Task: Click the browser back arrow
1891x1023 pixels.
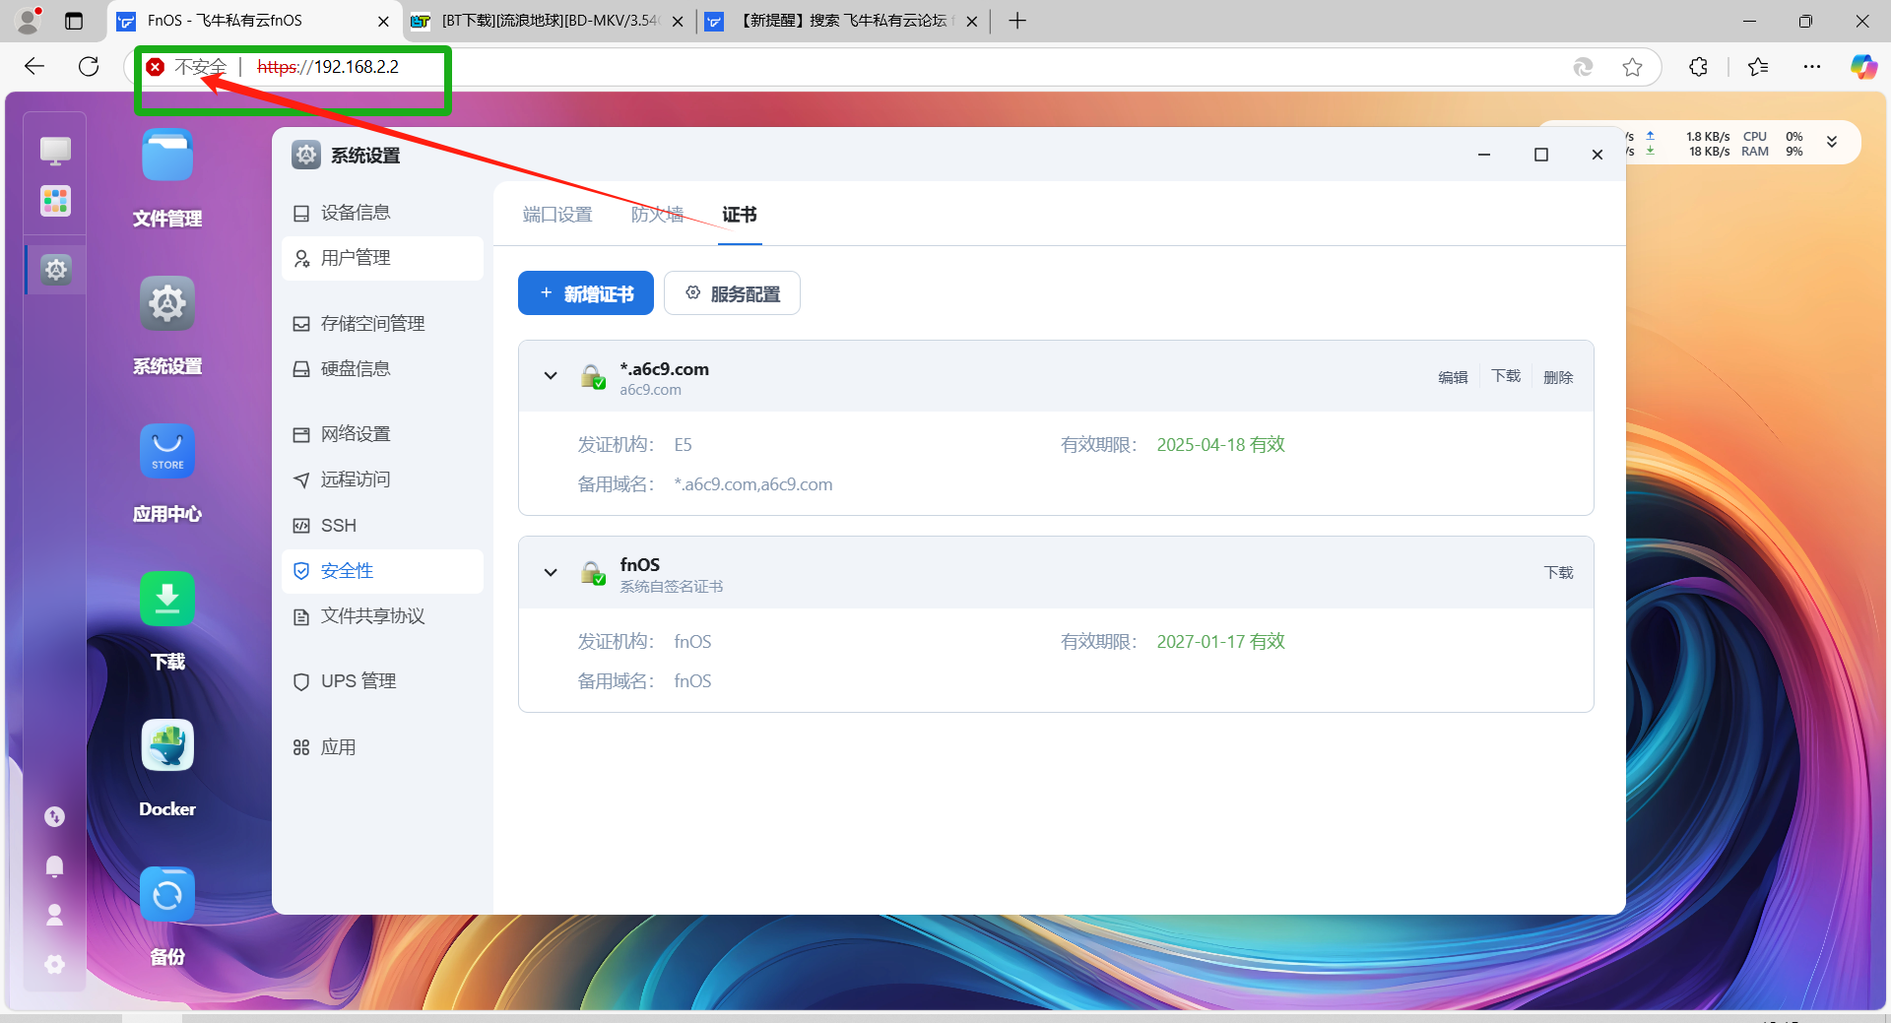Action: (x=34, y=66)
